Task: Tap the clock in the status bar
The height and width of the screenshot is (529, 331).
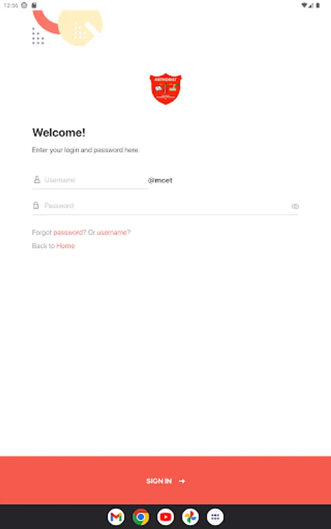Action: pyautogui.click(x=11, y=5)
